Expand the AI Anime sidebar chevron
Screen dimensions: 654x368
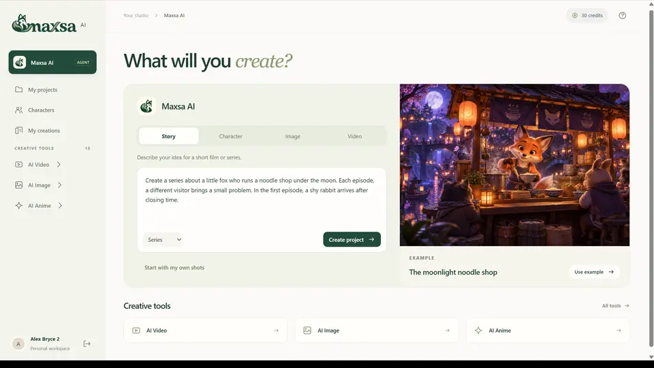60,205
